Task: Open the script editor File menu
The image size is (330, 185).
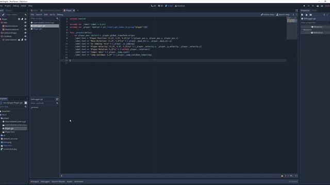Action: pyautogui.click(x=32, y=14)
